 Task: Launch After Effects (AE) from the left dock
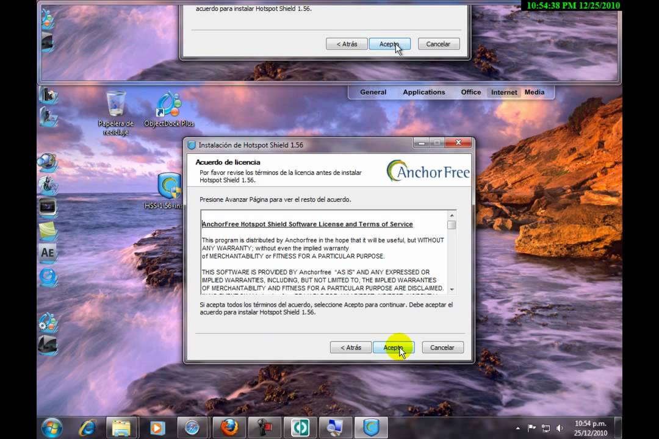click(x=48, y=253)
